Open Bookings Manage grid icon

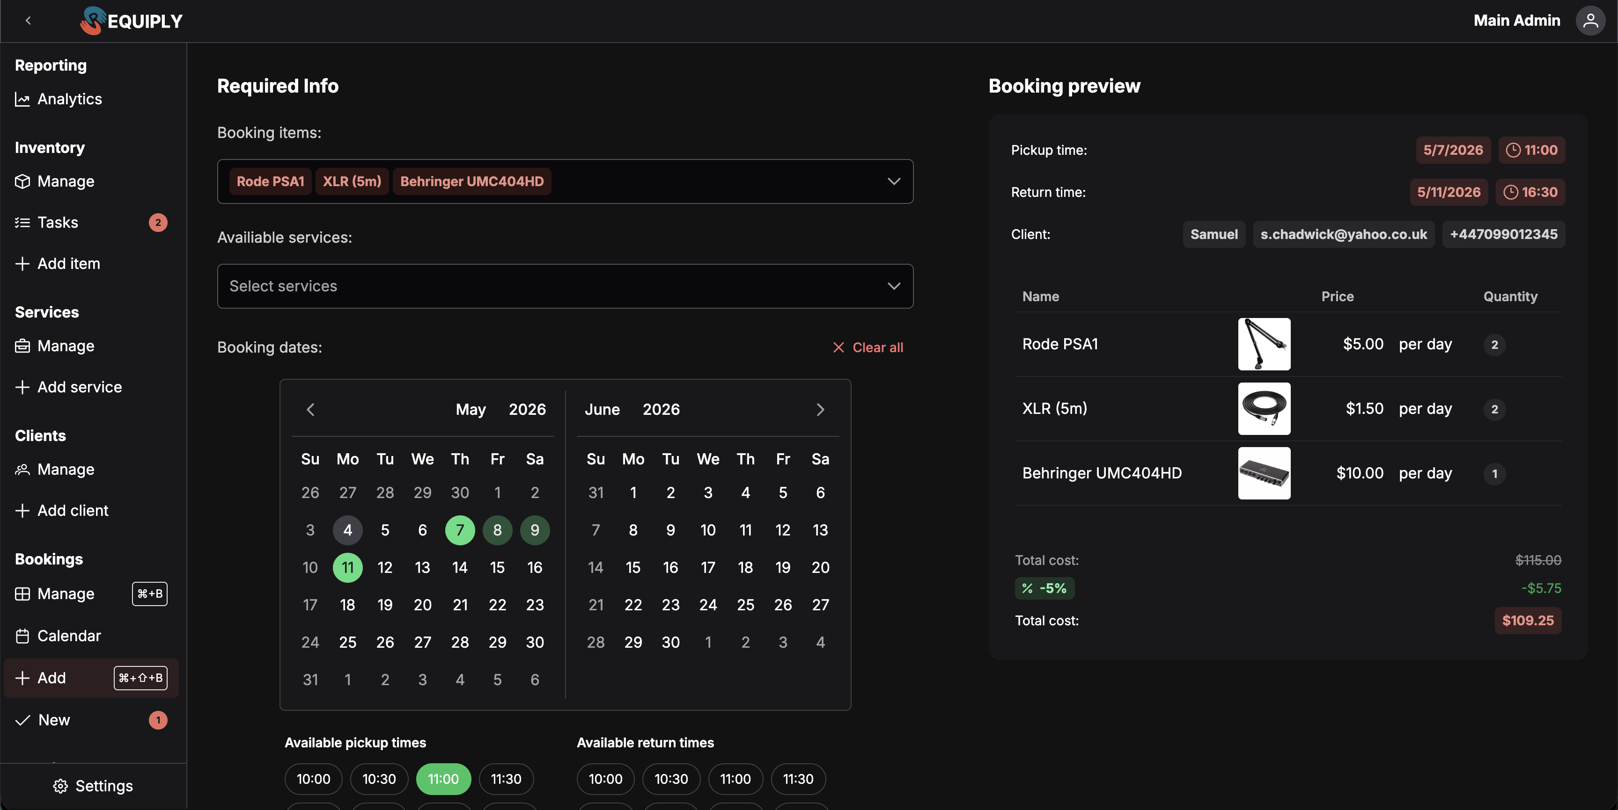(x=22, y=594)
